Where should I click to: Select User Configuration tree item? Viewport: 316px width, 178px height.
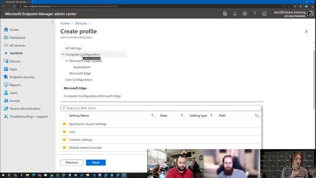(x=79, y=80)
